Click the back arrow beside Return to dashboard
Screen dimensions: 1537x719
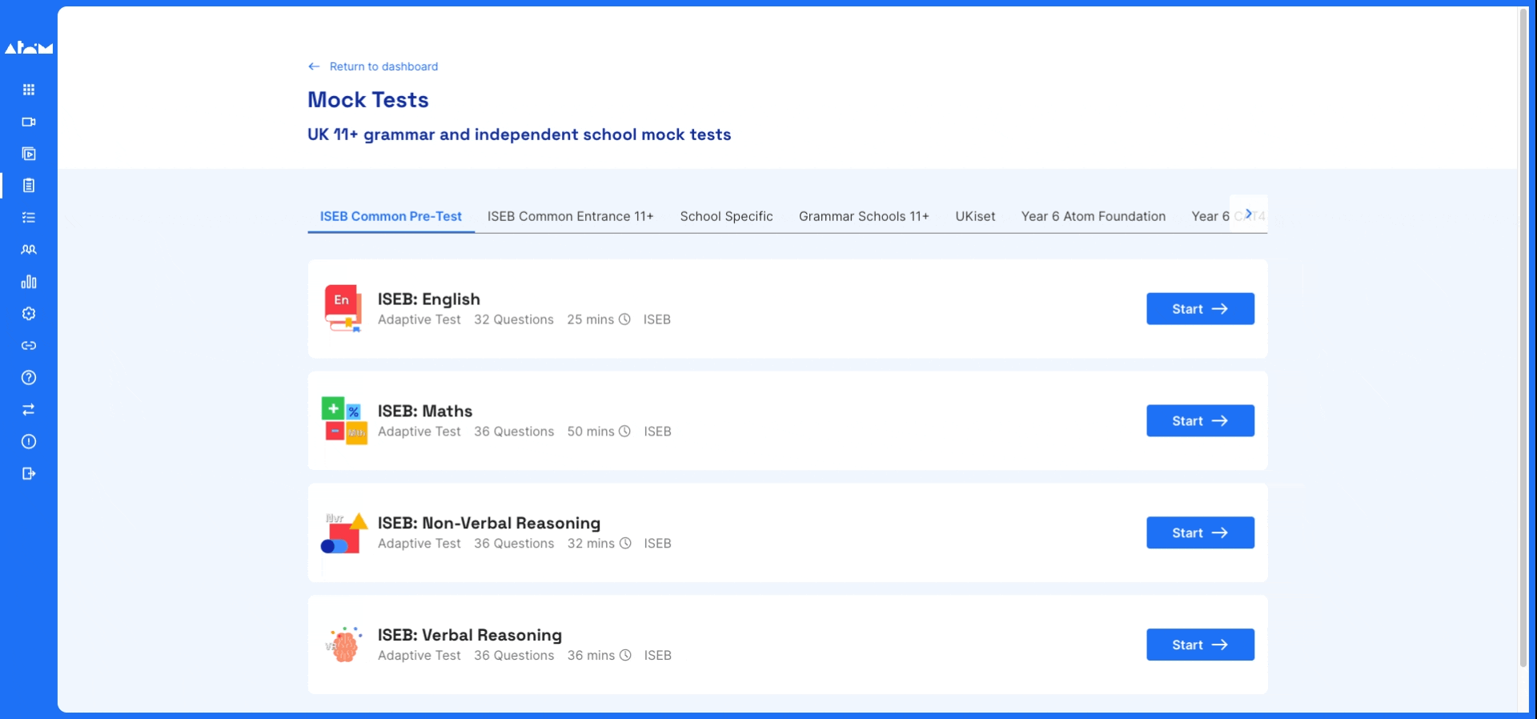(314, 66)
